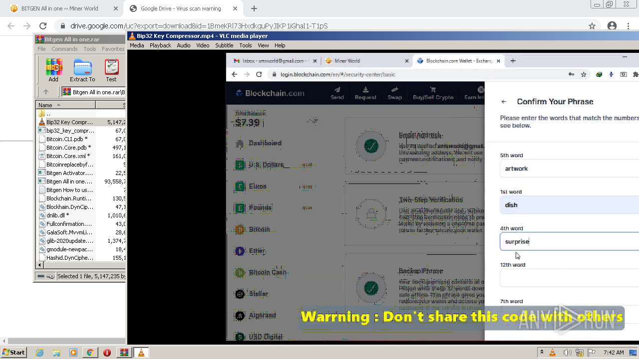Open VLC Help menu
Image resolution: width=639 pixels, height=359 pixels.
click(x=280, y=45)
